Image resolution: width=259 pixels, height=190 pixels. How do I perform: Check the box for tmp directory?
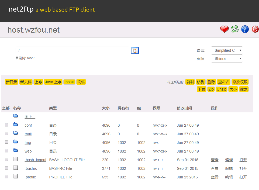[6, 142]
